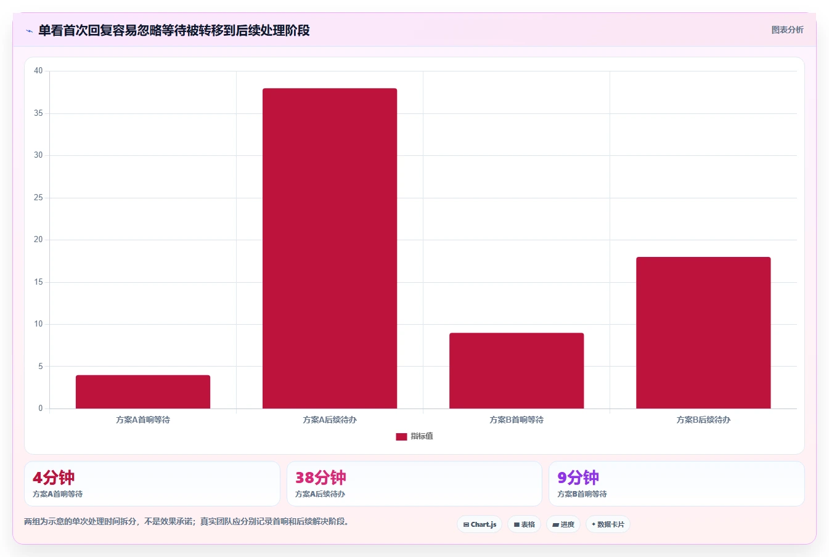
Task: Click the footnote text about 两组为示意
Action: click(x=188, y=521)
